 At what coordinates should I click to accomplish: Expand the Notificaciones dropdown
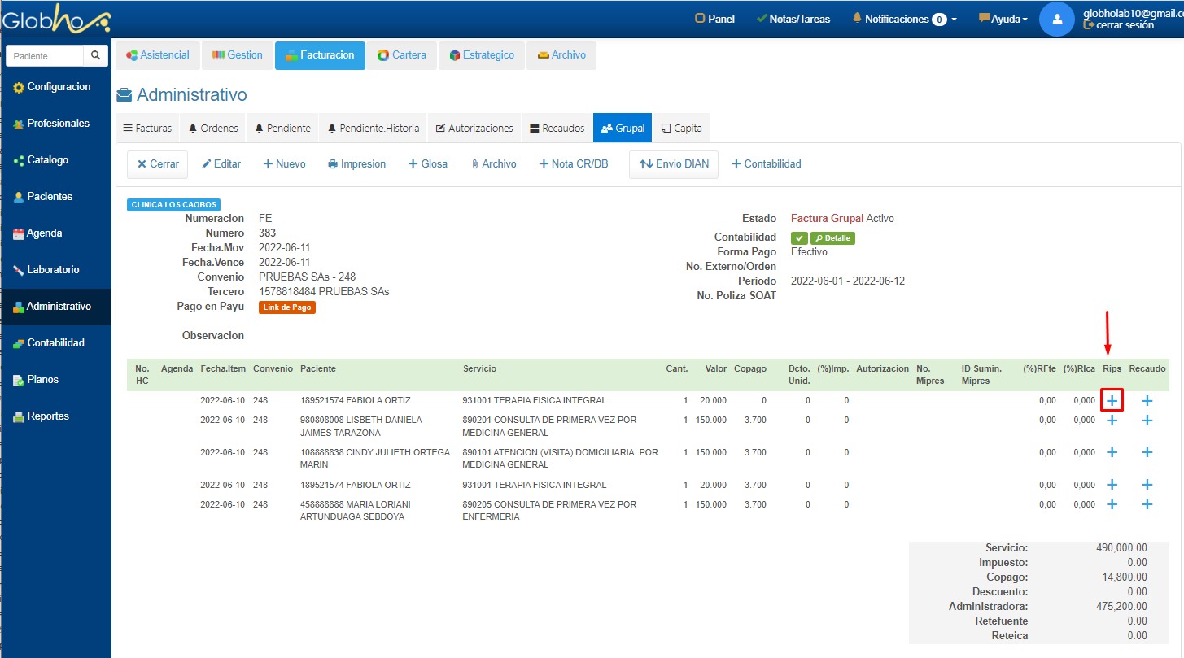pos(904,19)
